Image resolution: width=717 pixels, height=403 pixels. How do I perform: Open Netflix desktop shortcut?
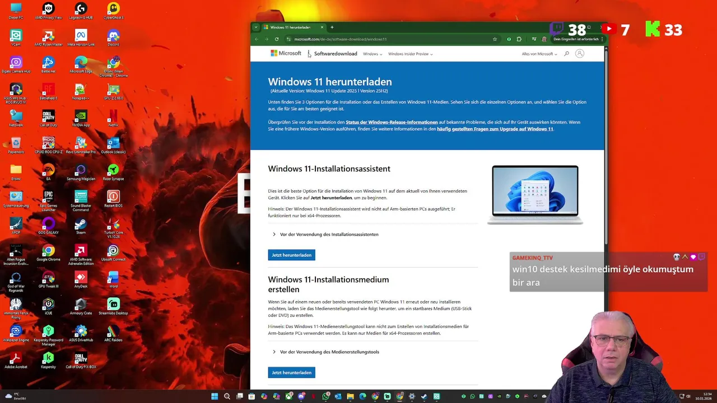[x=113, y=118]
